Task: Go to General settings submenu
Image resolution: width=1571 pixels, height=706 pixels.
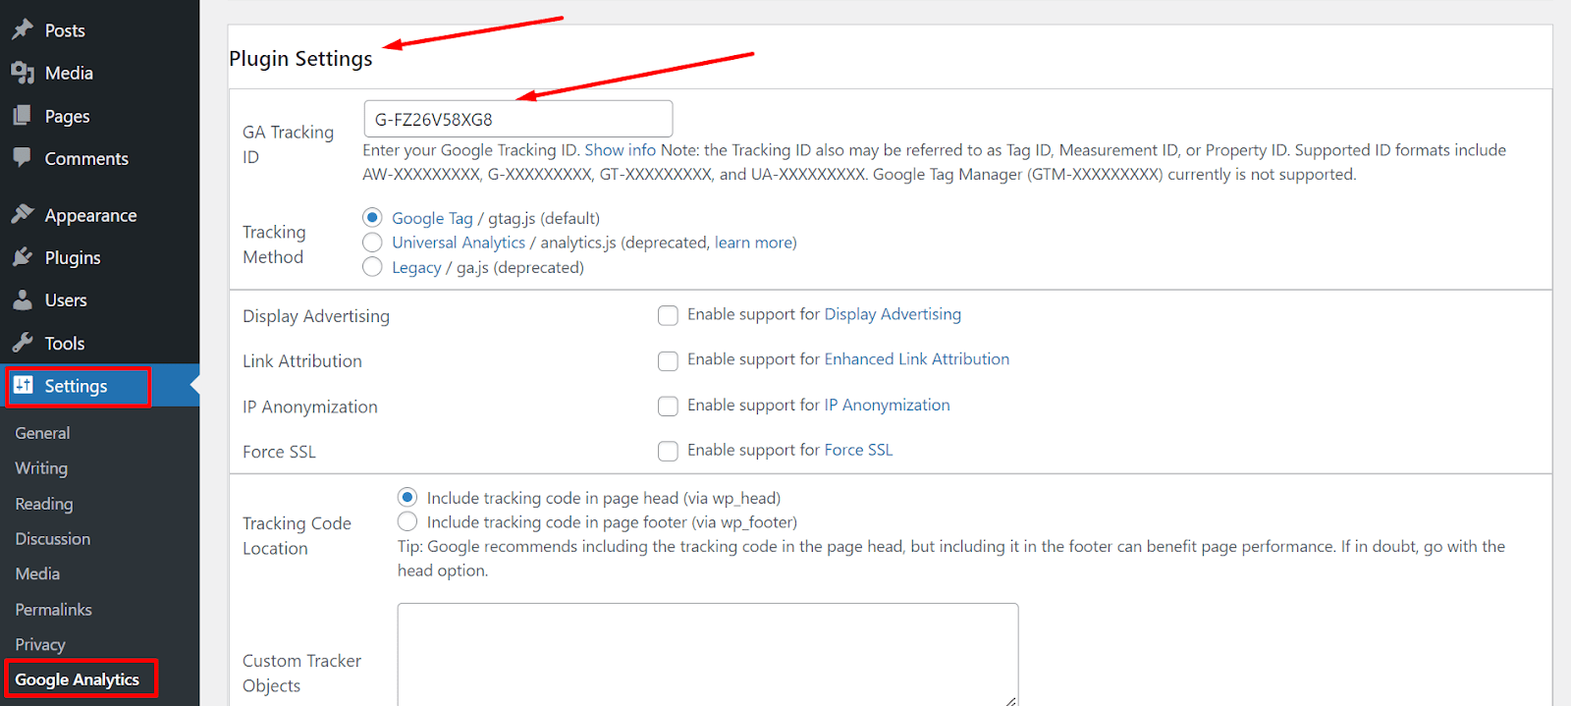Action: pos(42,433)
